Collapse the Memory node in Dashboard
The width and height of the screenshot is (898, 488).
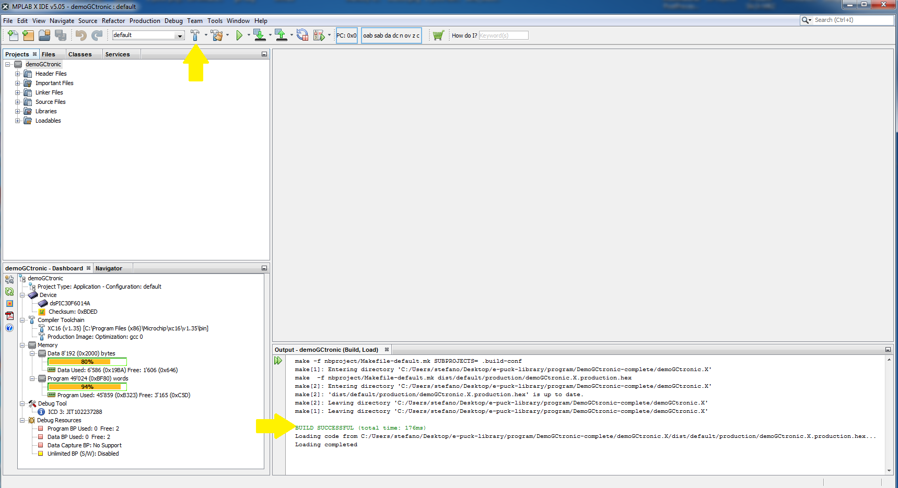tap(22, 345)
